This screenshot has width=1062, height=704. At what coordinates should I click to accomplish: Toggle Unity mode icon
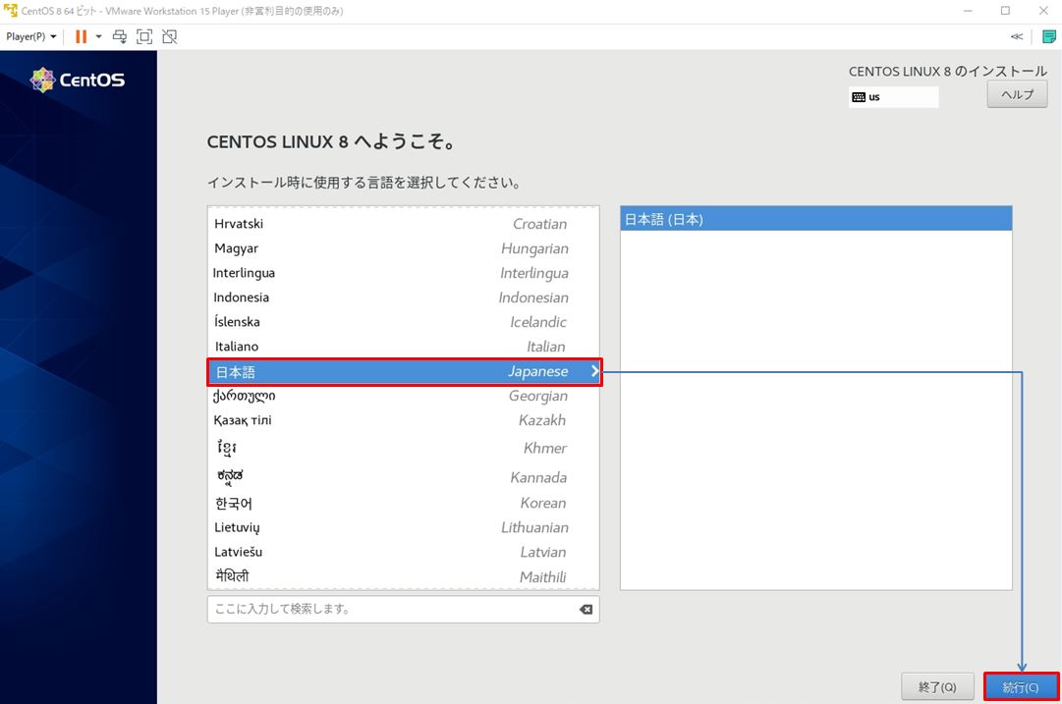coord(170,36)
